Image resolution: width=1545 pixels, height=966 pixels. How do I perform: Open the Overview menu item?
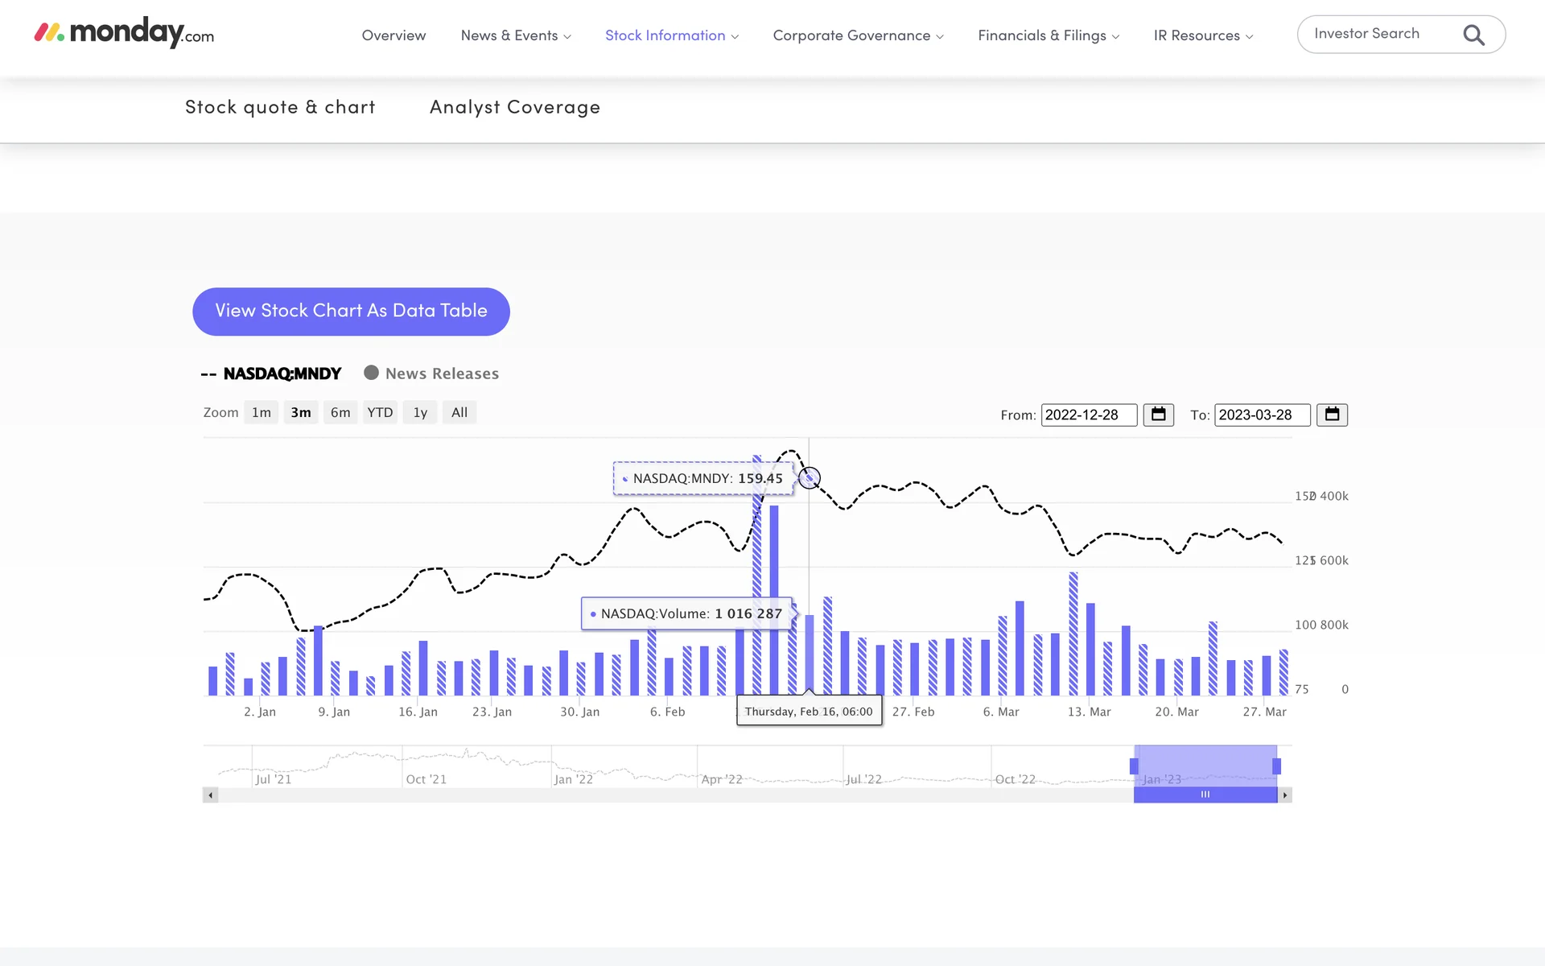coord(393,35)
